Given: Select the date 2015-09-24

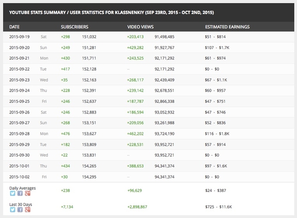Looking at the screenshot, I should pyautogui.click(x=19, y=91).
